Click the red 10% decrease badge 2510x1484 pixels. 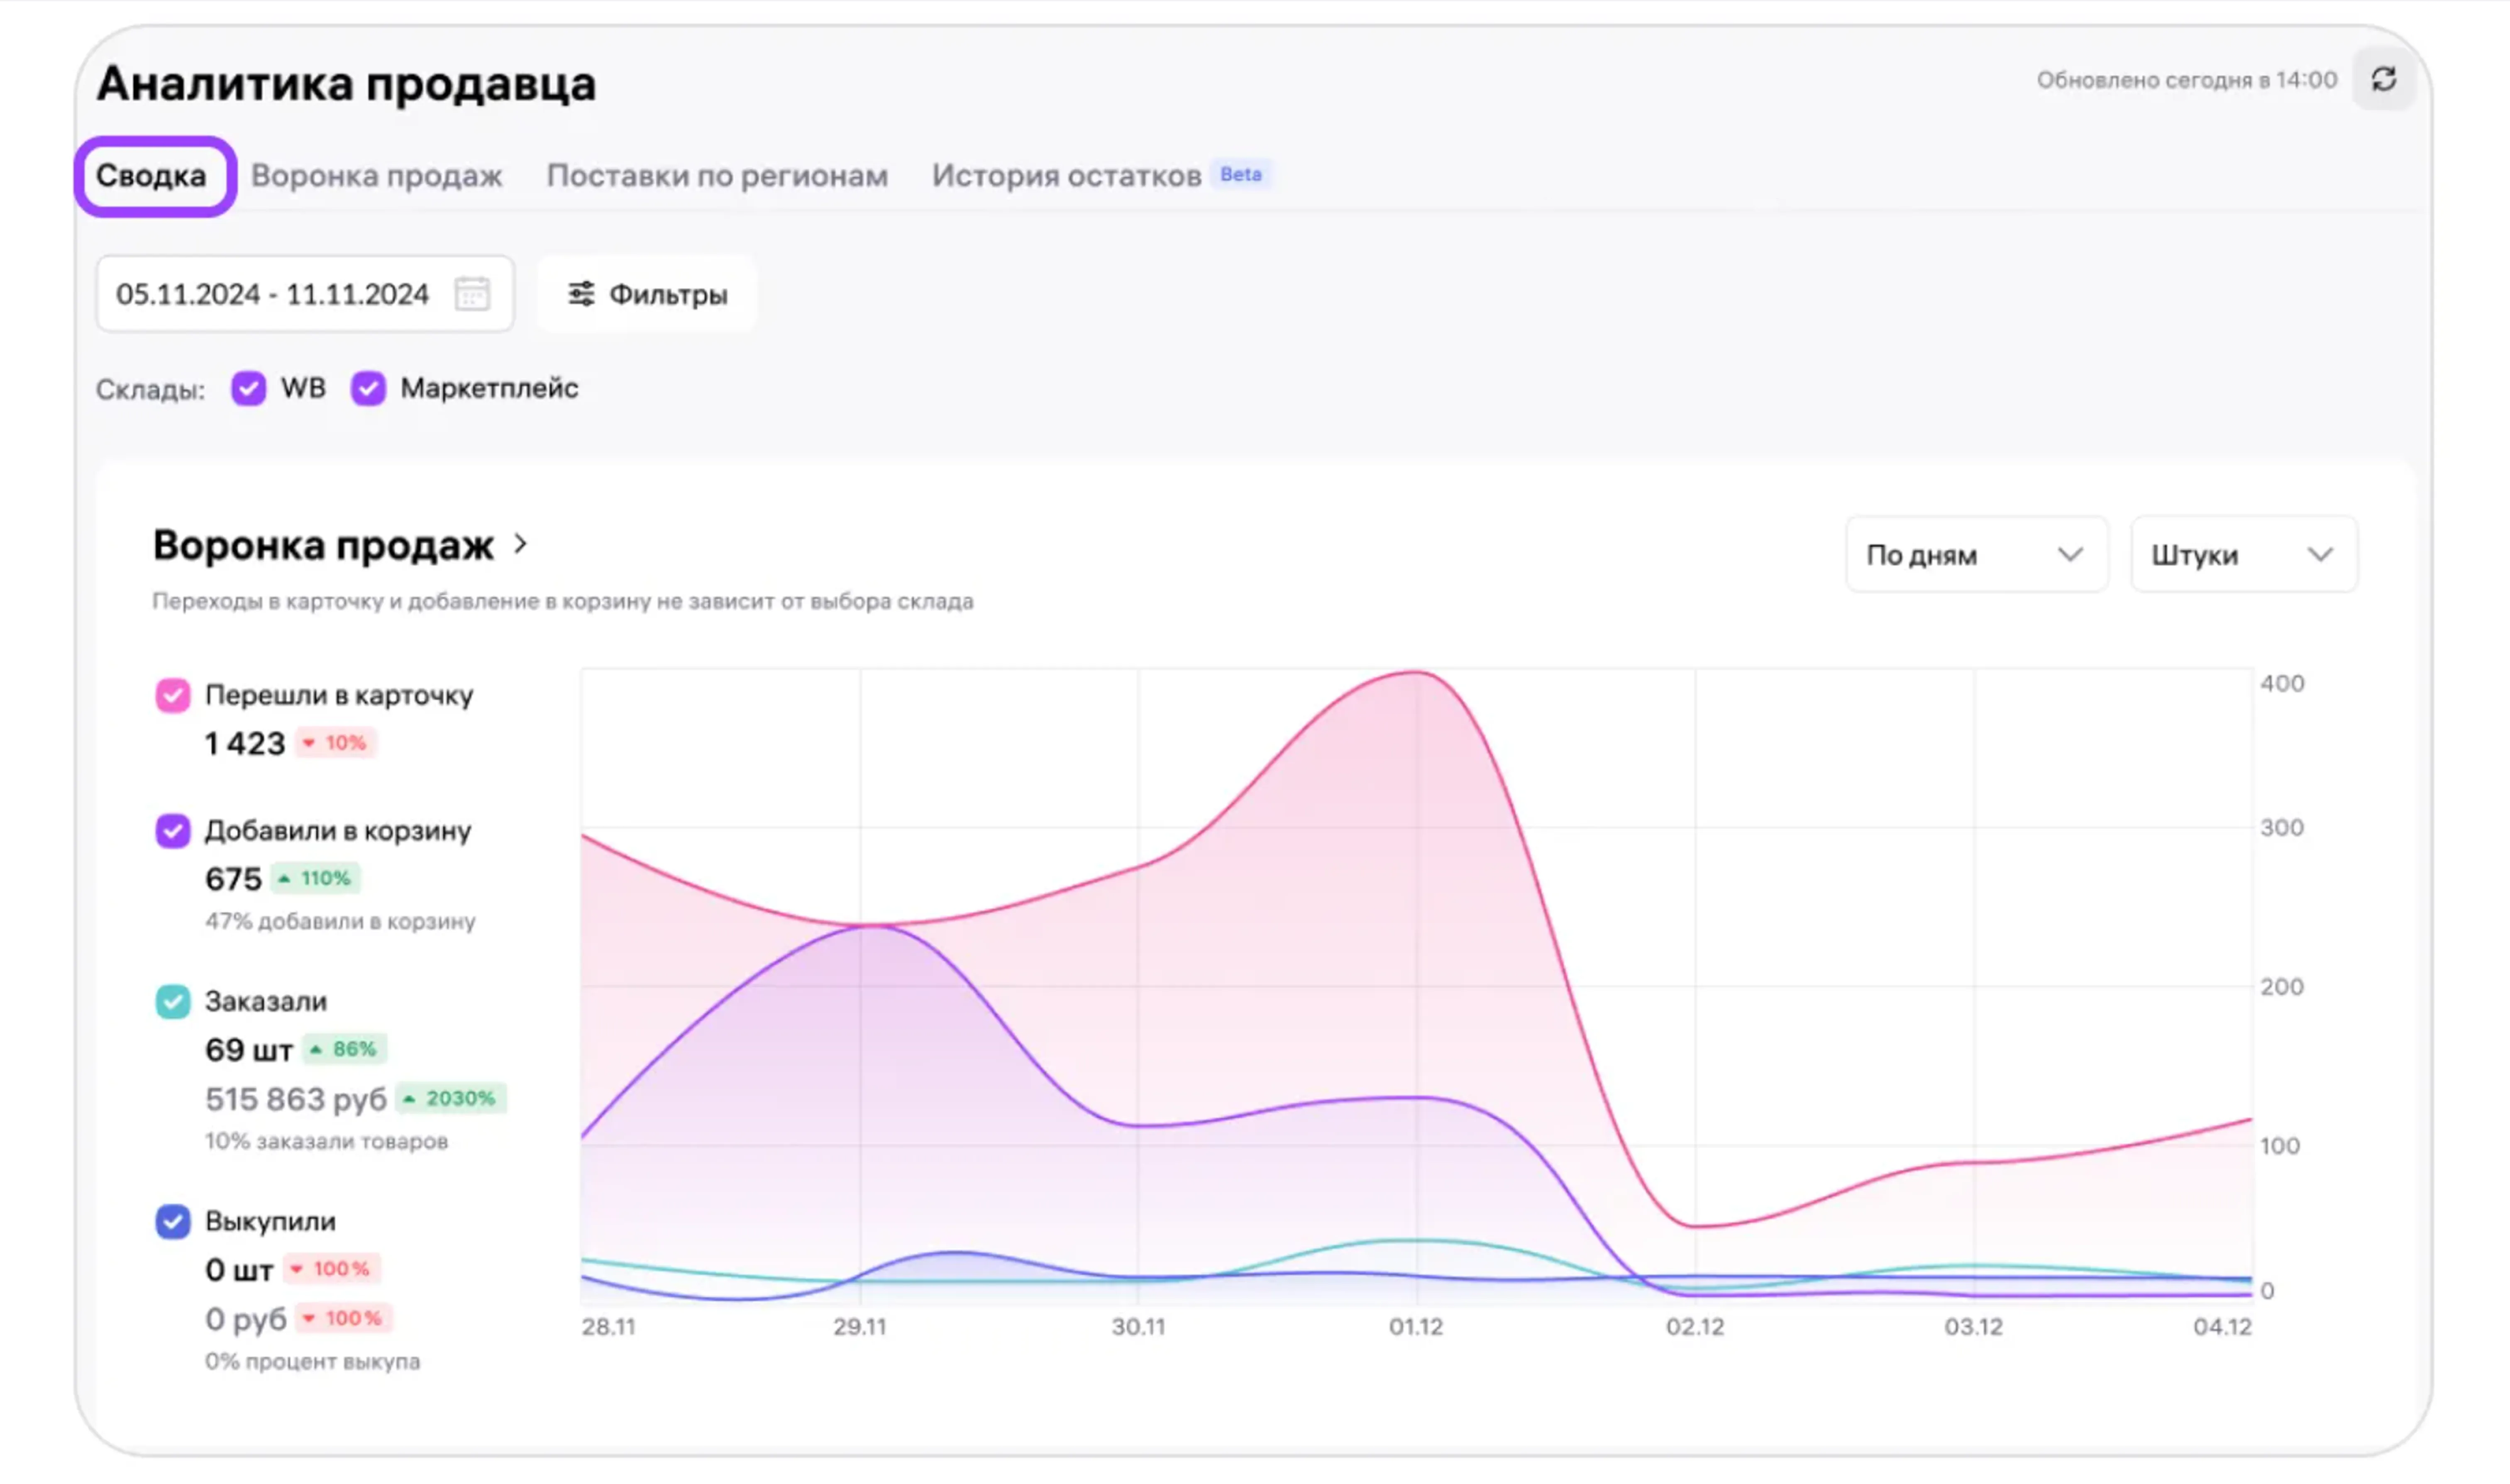click(335, 743)
